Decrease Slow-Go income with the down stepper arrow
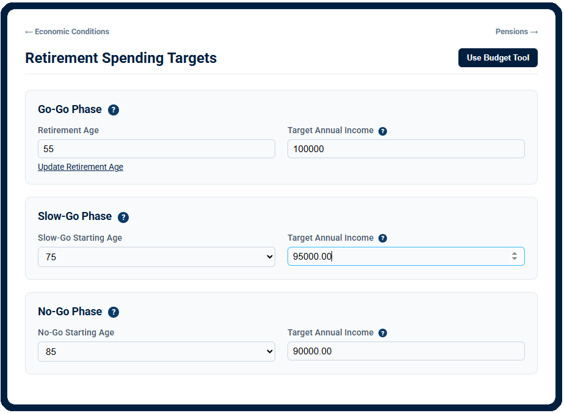Viewport: 564px width, 413px height. point(515,258)
